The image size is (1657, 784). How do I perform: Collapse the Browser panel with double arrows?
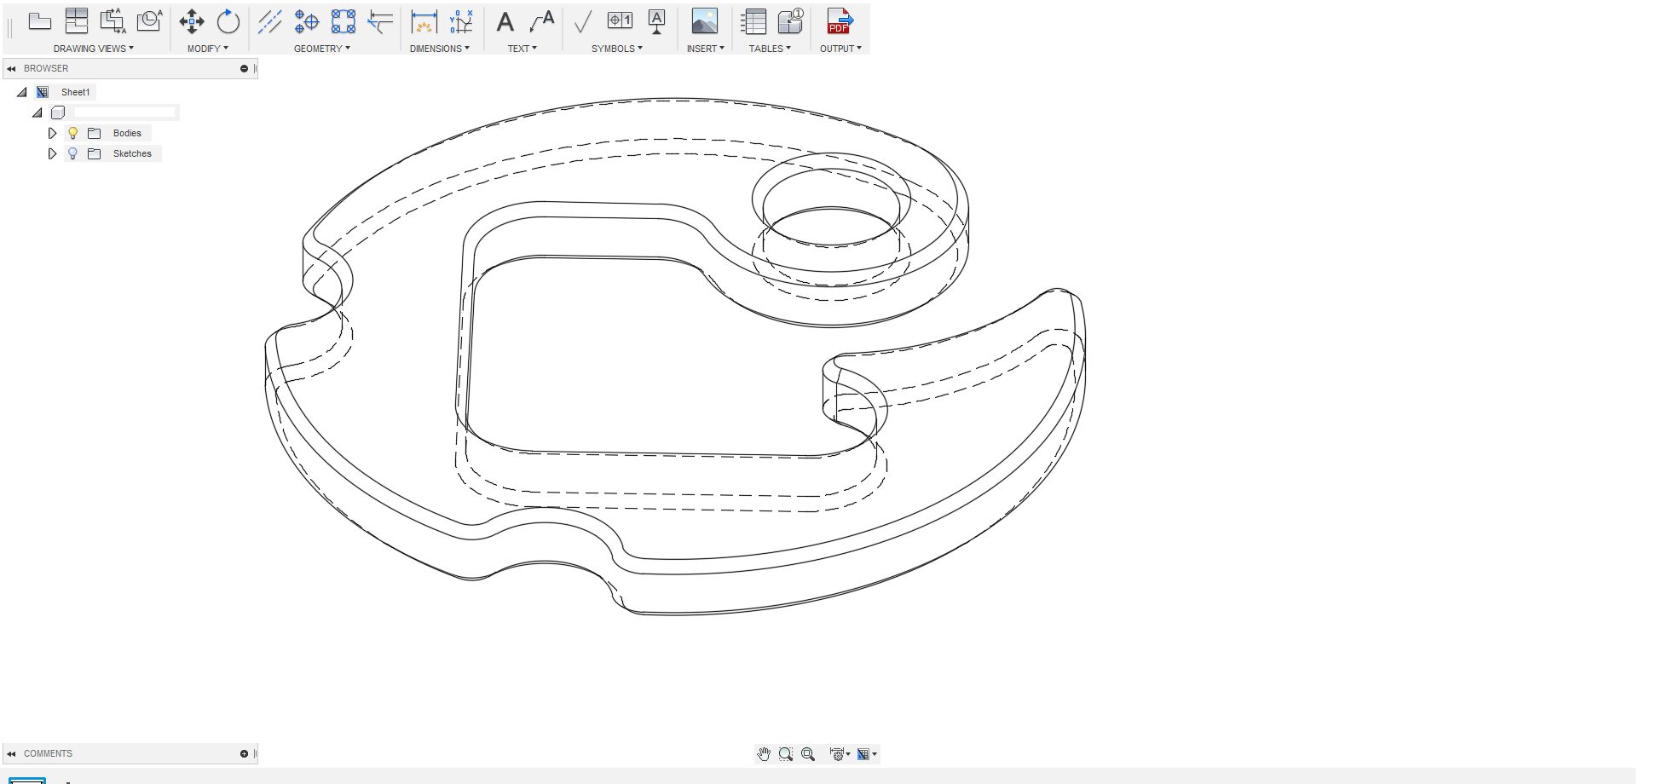tap(11, 68)
